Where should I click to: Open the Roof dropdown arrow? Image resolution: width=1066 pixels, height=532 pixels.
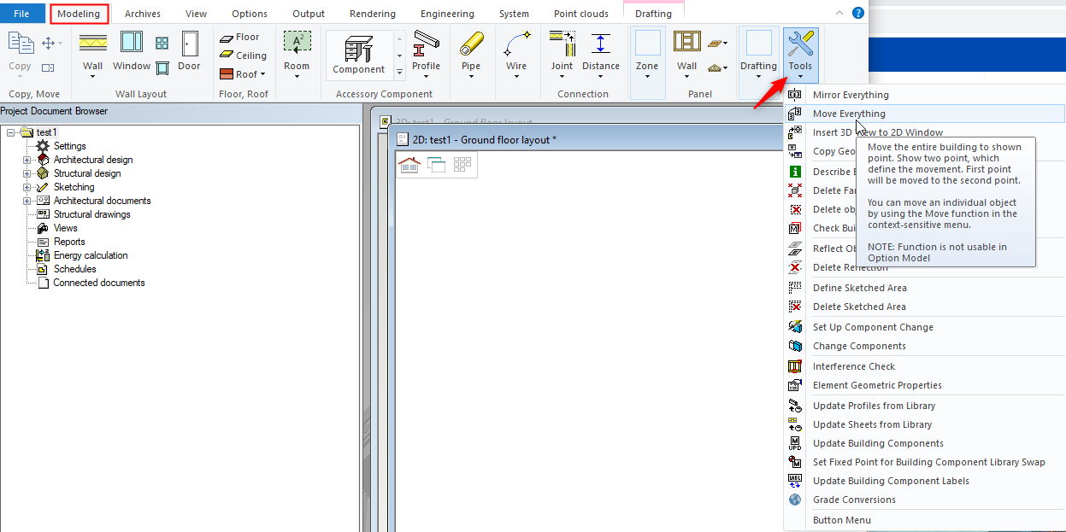coord(262,74)
